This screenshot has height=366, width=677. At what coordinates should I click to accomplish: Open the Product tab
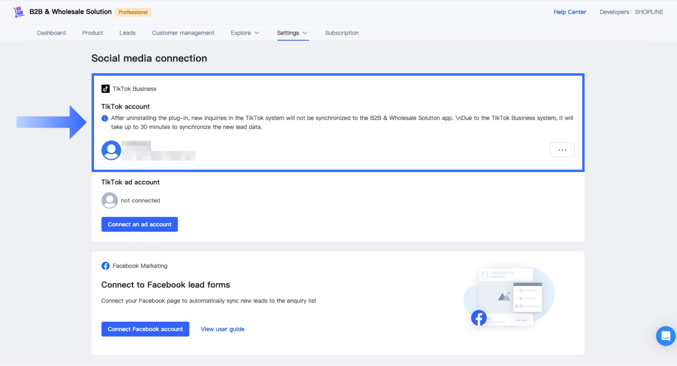92,33
